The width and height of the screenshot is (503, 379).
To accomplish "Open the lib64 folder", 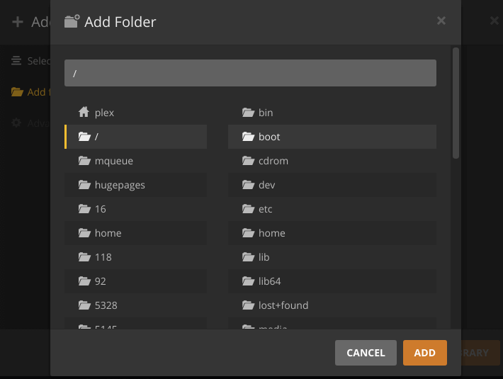I will click(x=269, y=281).
